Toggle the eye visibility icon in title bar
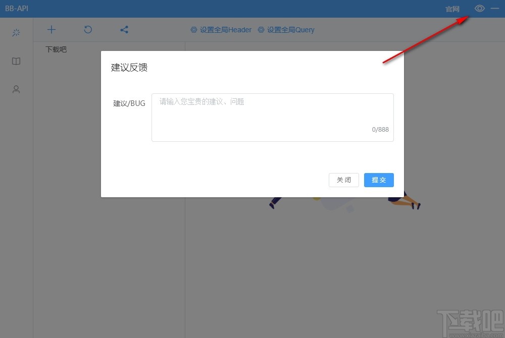The width and height of the screenshot is (505, 338). (x=479, y=8)
